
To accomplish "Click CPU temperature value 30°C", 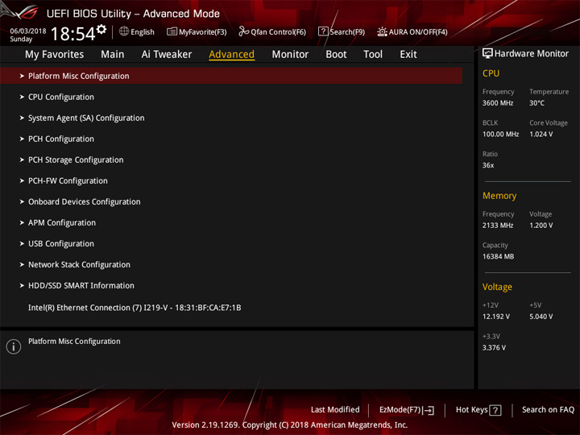I will (x=536, y=103).
